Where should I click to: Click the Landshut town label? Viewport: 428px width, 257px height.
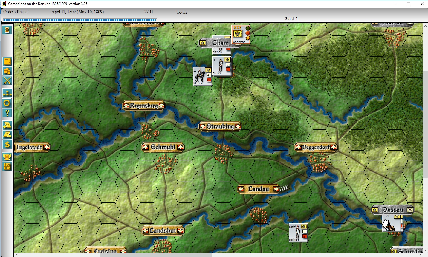click(x=163, y=231)
